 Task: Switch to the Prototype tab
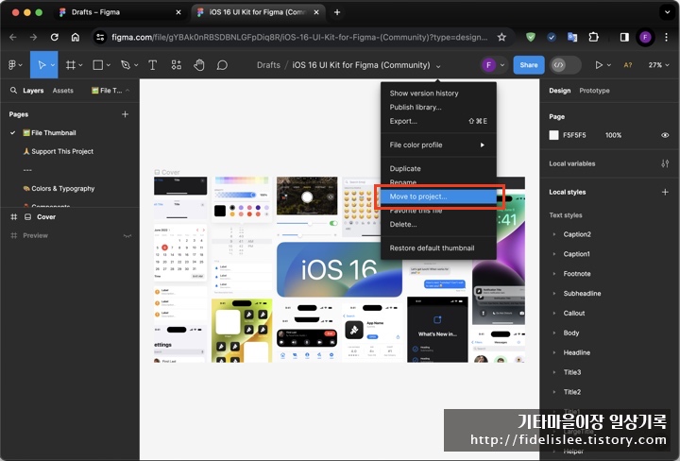click(594, 90)
